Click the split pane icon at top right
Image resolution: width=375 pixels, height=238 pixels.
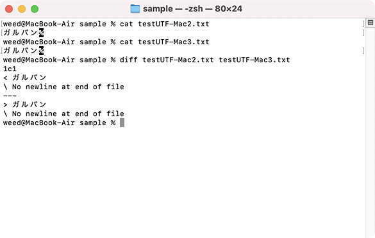371,22
